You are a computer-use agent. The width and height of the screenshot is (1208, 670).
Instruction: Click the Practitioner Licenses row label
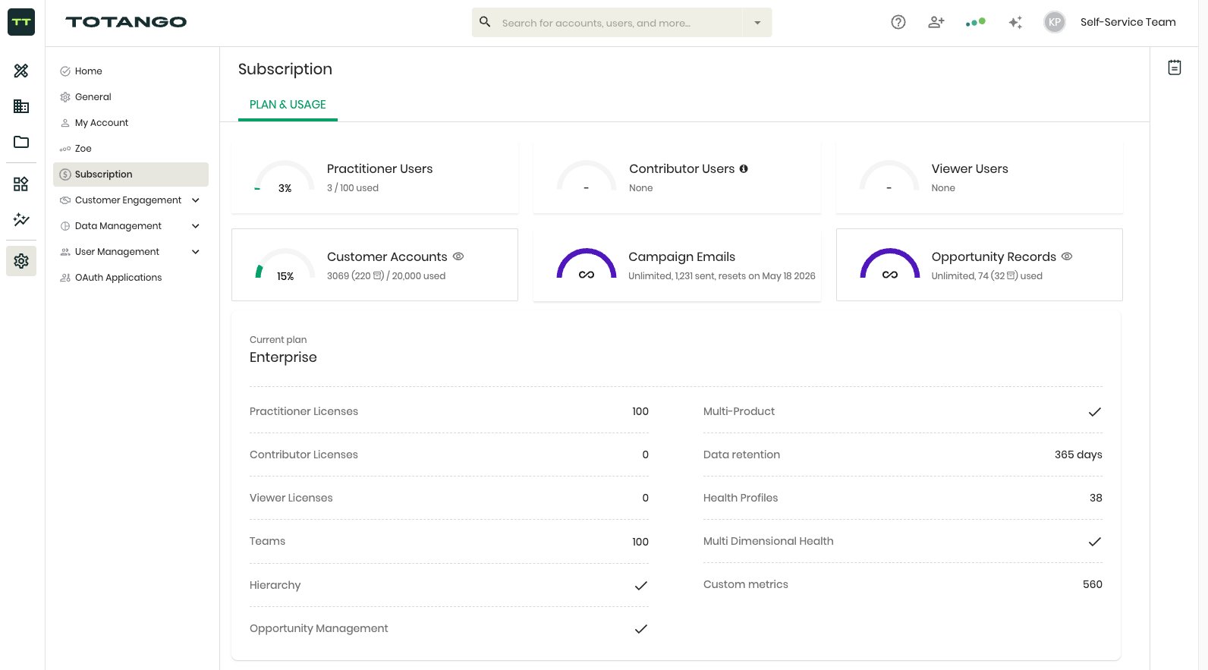(304, 411)
